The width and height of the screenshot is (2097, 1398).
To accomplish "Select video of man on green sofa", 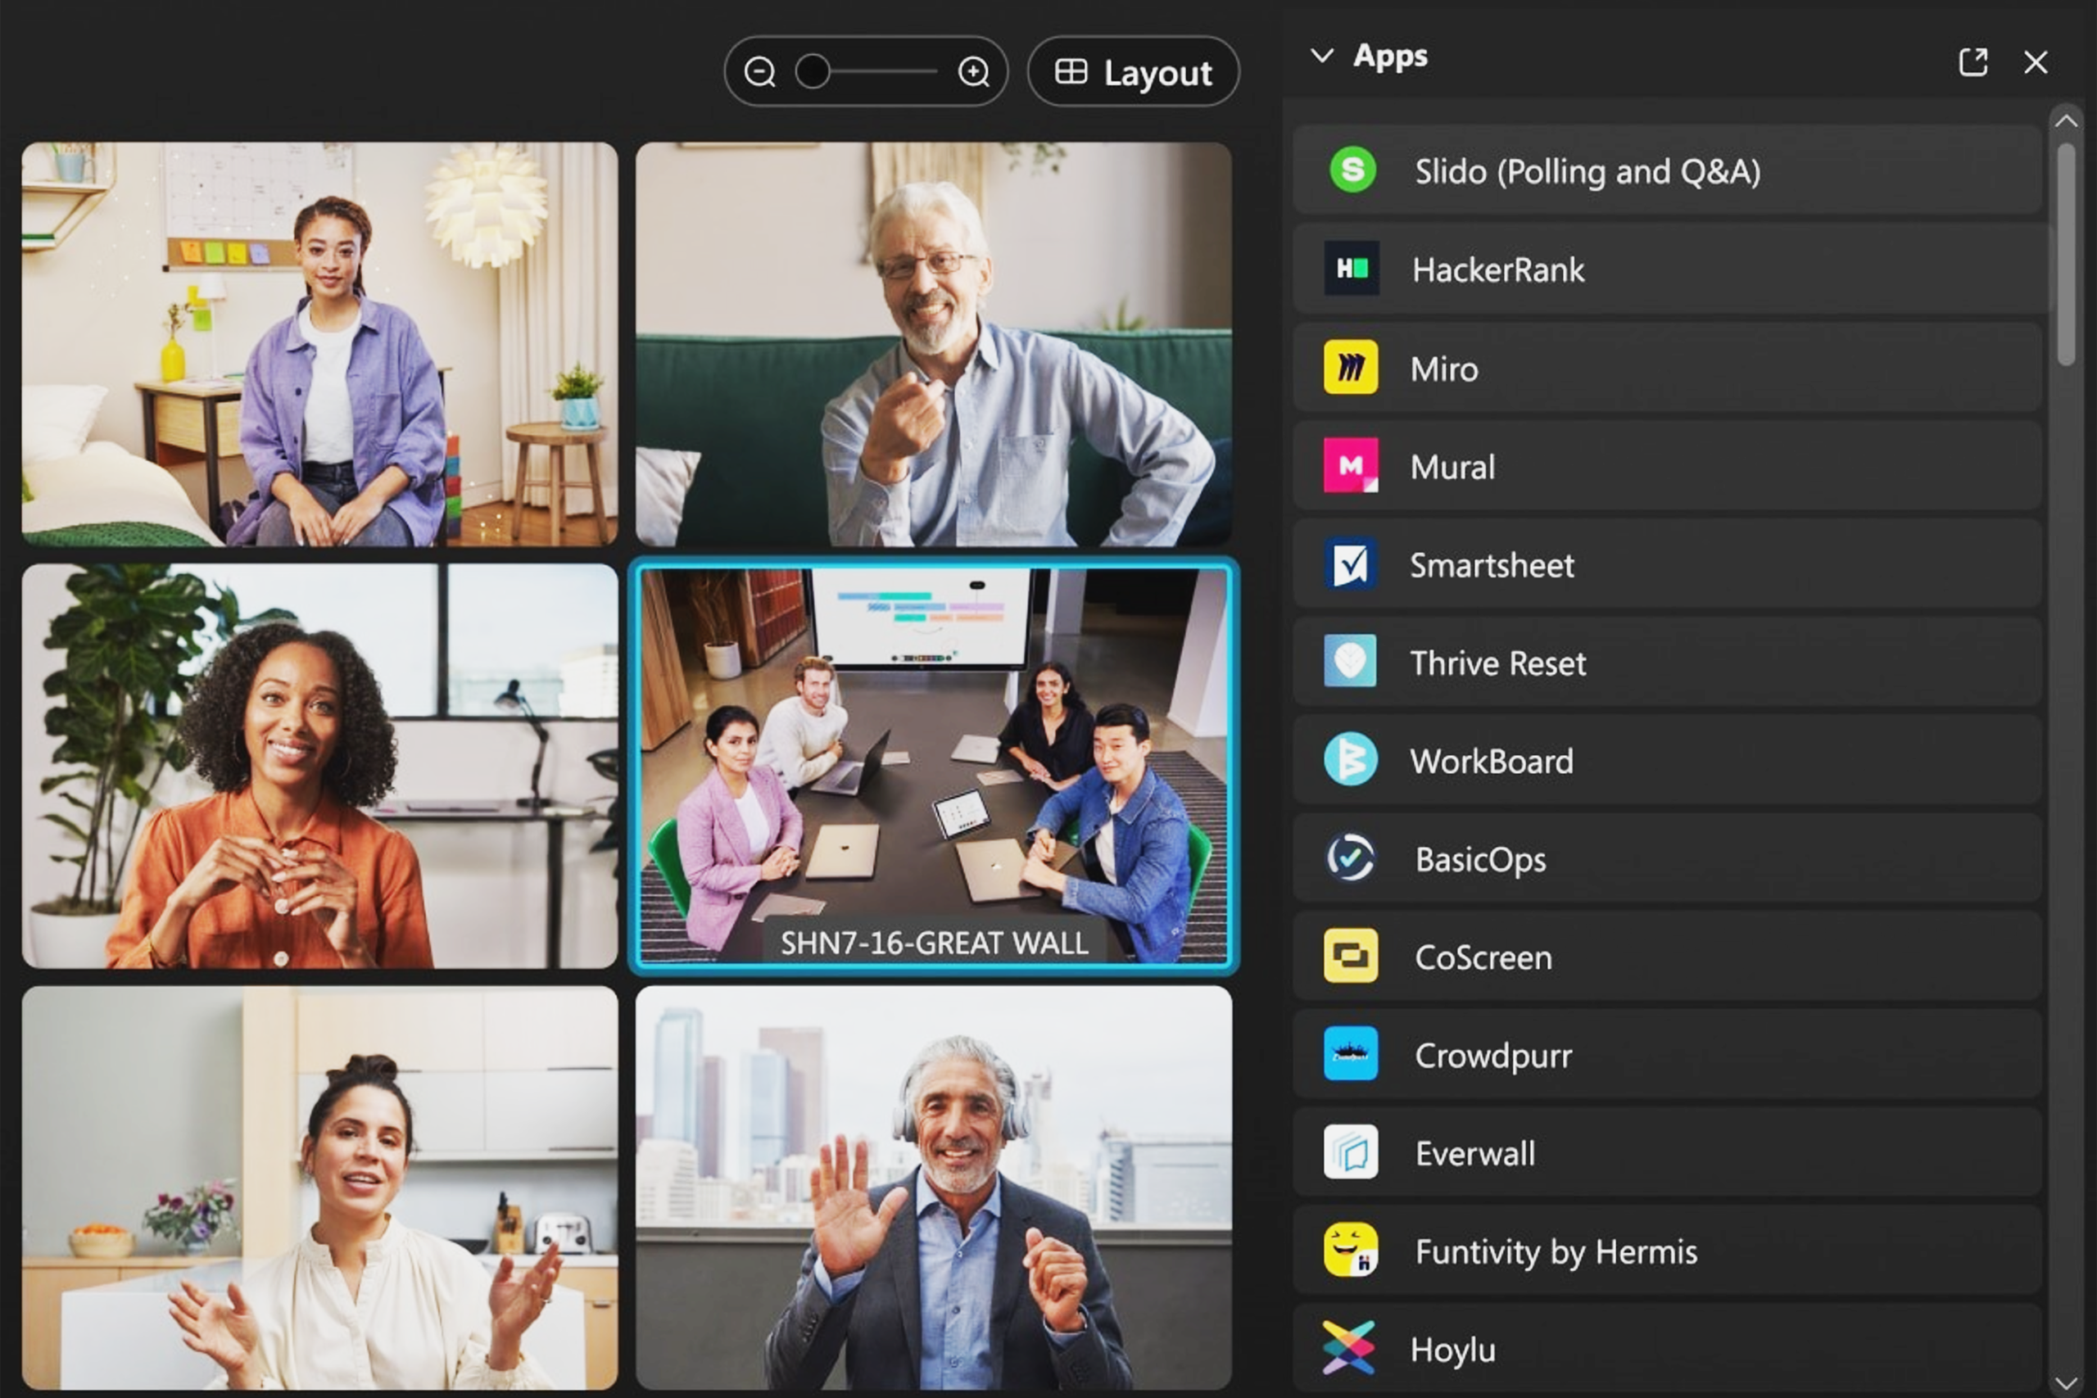I will (934, 343).
